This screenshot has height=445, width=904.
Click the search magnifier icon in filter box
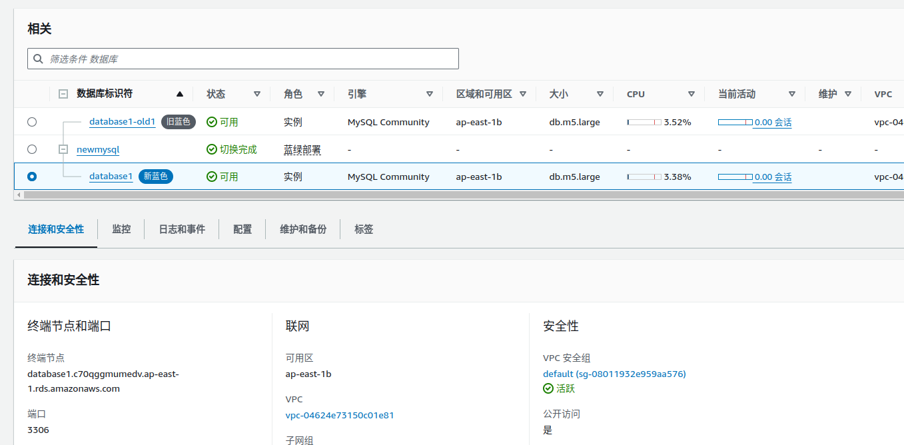coord(39,59)
